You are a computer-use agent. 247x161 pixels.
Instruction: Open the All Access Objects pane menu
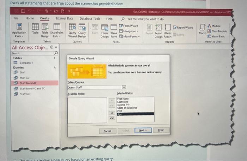[x=52, y=47]
